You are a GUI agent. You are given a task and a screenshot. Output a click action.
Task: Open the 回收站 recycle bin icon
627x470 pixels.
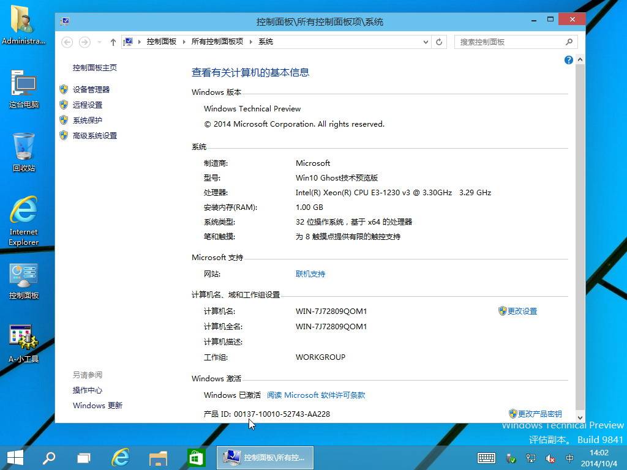click(24, 152)
